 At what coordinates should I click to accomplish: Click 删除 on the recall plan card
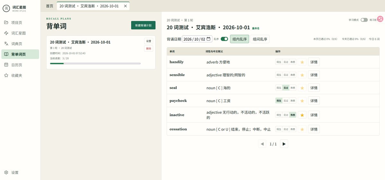[149, 49]
